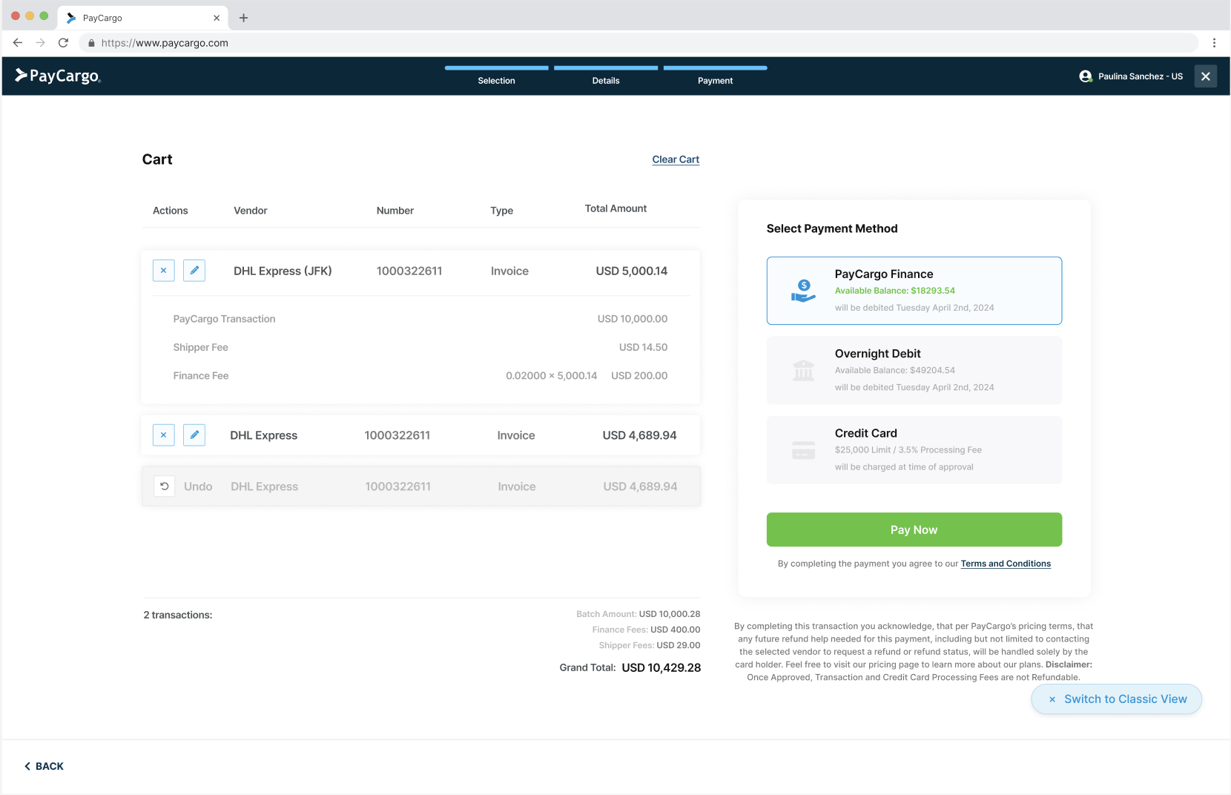Go to the Payment step
Viewport: 1231px width, 795px height.
click(x=716, y=76)
